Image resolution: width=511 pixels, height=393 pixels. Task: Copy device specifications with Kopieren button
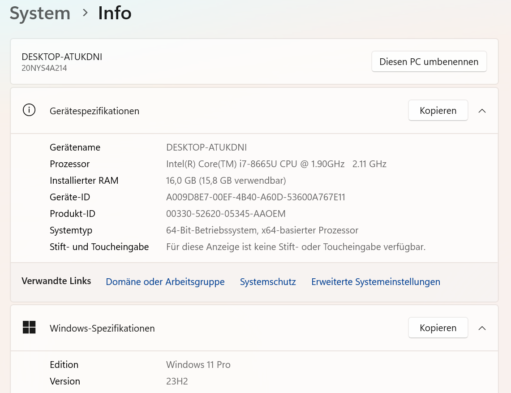tap(438, 111)
